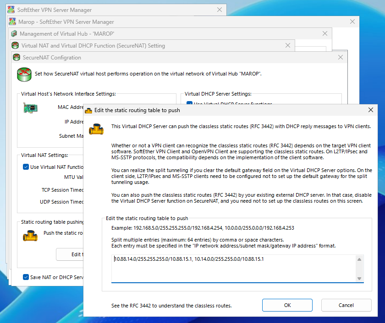Close the Marop SoftEther VPN Server Manager window
The width and height of the screenshot is (385, 323).
pyautogui.click(x=352, y=22)
